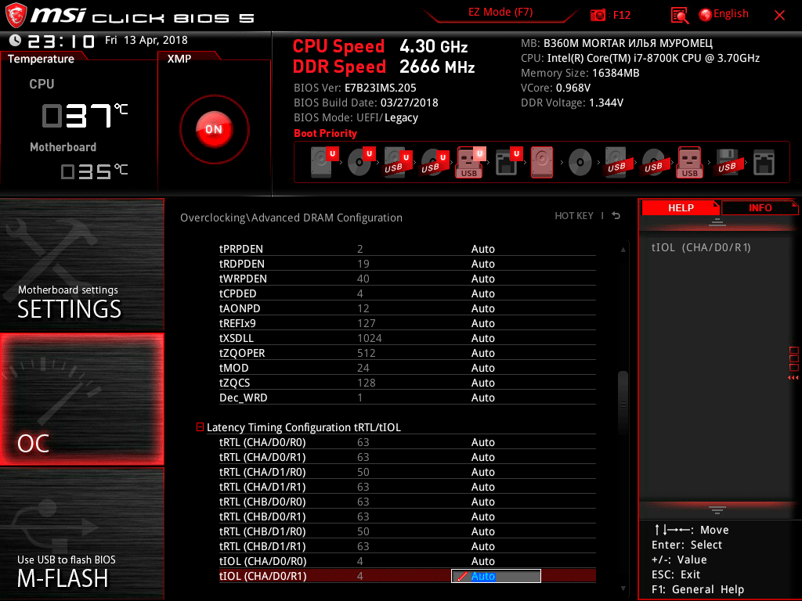This screenshot has width=802, height=601.
Task: Select first UEFI hard disk boot device icon
Action: click(324, 162)
